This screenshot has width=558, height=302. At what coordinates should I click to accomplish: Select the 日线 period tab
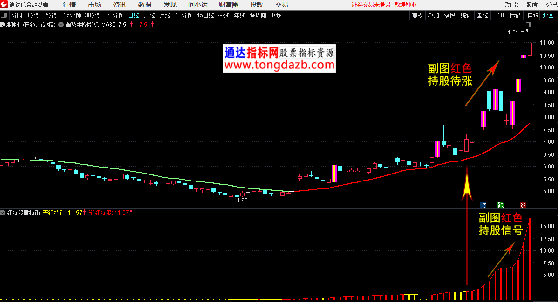tap(134, 15)
